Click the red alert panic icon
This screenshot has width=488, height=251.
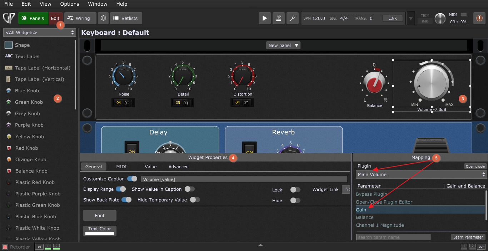(479, 18)
